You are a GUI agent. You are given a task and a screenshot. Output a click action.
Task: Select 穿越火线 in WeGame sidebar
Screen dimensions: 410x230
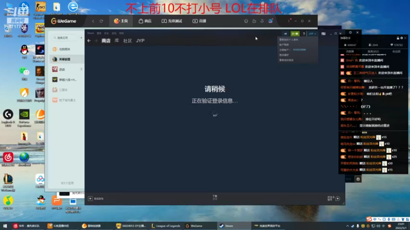[66, 80]
